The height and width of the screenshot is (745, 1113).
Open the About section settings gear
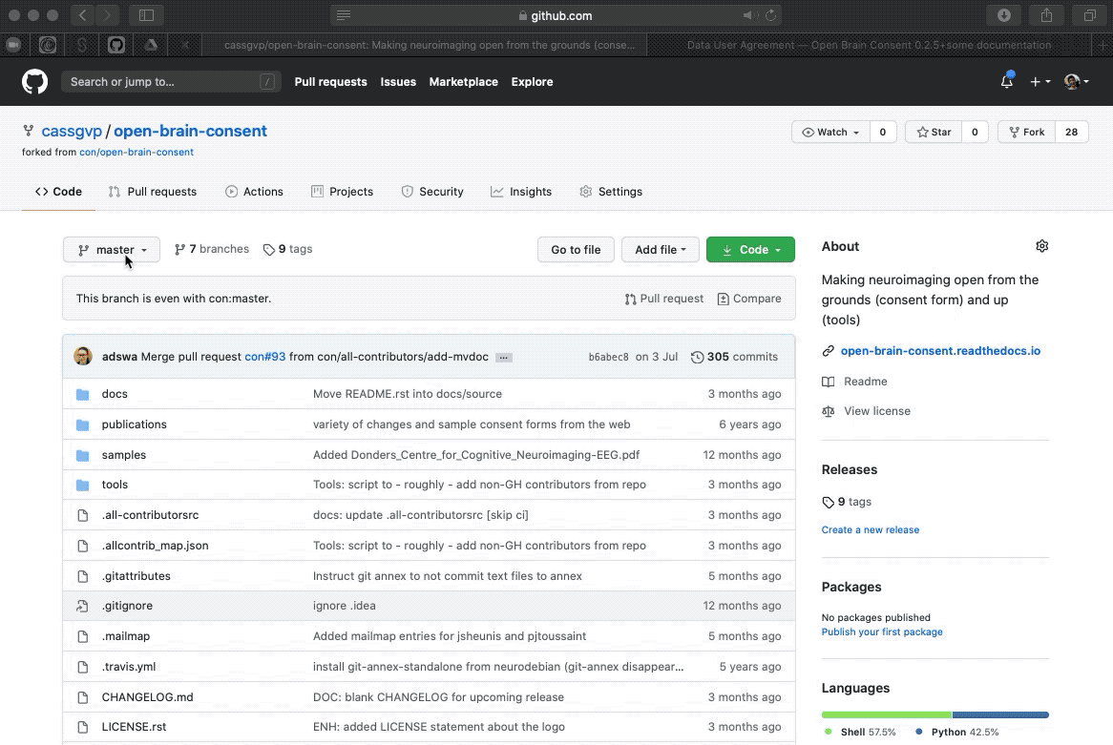click(x=1042, y=245)
